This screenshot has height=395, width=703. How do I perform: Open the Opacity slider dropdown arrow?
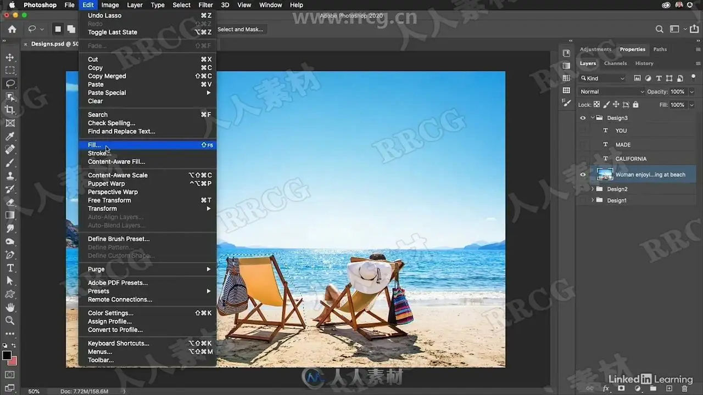coord(691,92)
